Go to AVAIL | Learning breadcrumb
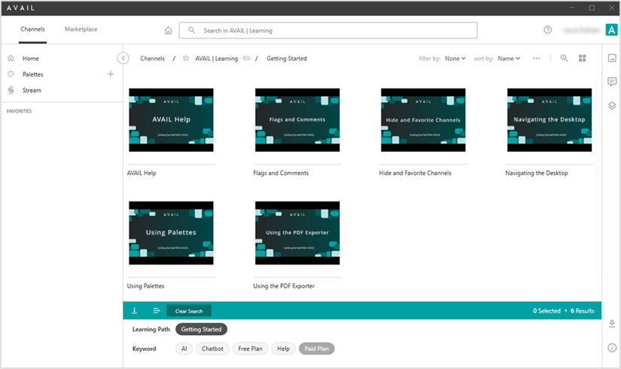This screenshot has width=621, height=369. tap(216, 59)
